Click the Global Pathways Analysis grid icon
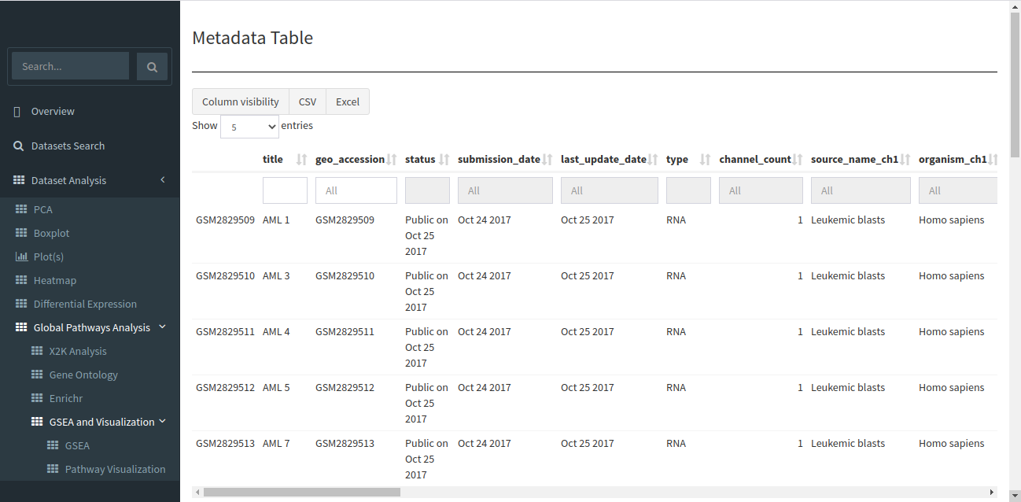 (21, 328)
